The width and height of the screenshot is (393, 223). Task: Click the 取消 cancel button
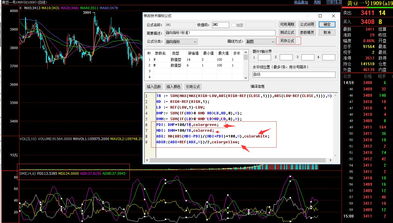[327, 32]
